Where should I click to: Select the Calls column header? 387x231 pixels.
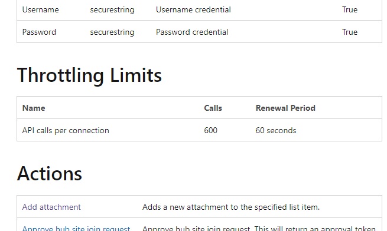213,108
